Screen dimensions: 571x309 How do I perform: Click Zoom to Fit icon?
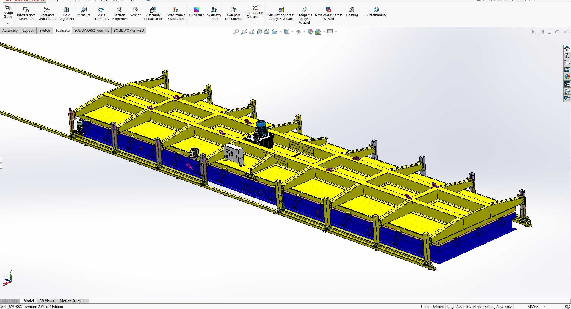click(236, 32)
